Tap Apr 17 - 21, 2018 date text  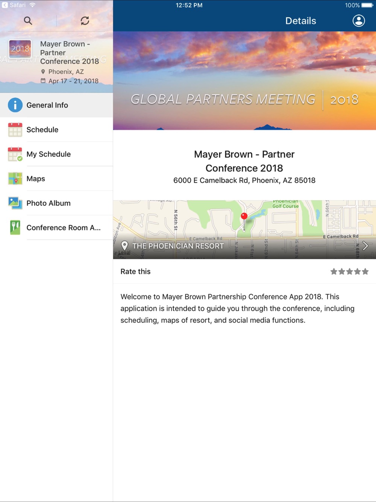(x=73, y=81)
